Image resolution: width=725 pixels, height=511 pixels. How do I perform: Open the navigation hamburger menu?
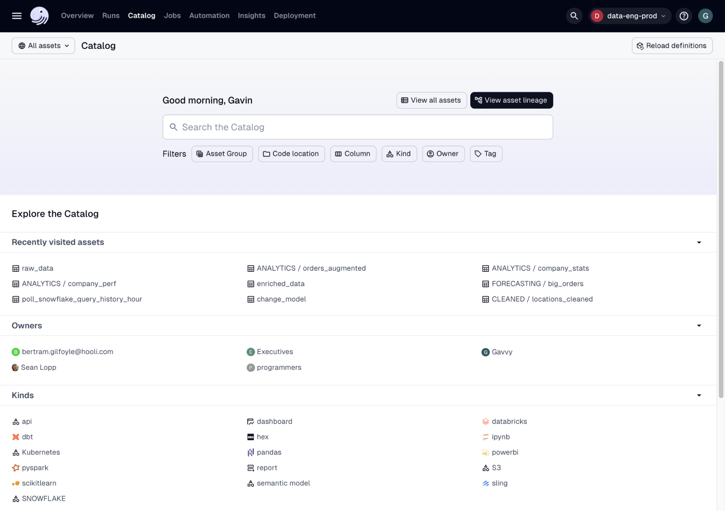(x=16, y=15)
